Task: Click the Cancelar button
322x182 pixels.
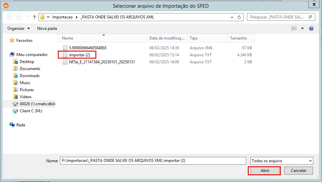Action: click(x=299, y=171)
